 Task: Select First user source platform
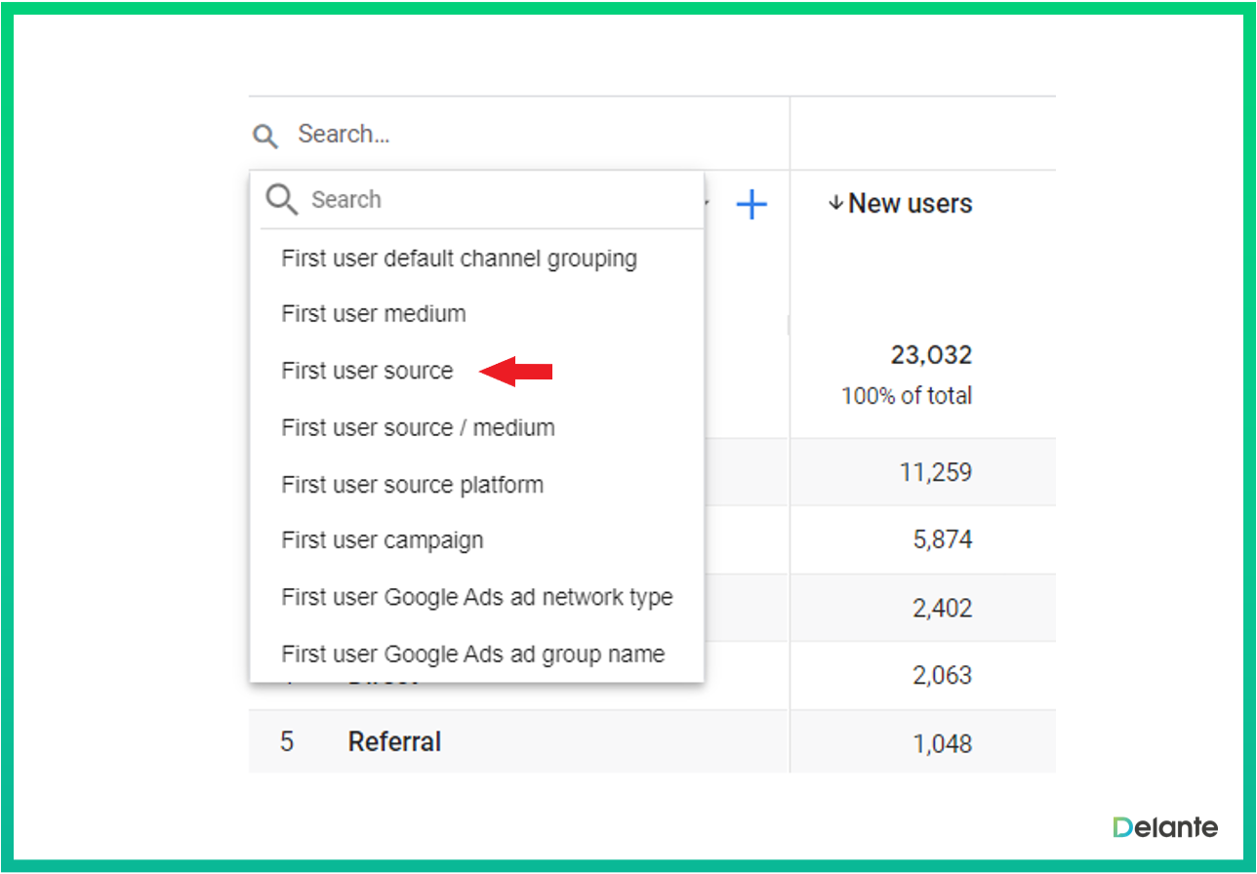tap(412, 485)
